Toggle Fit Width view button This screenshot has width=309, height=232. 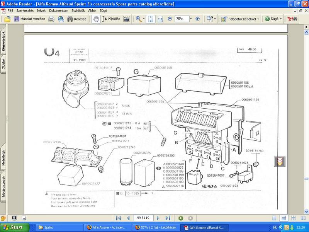coord(160,19)
